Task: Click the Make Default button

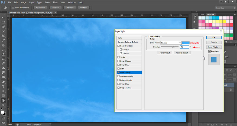Action: 165,53
